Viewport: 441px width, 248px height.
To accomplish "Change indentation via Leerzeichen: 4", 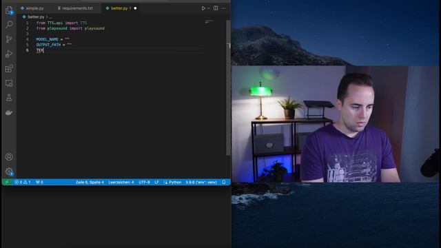I will click(121, 182).
